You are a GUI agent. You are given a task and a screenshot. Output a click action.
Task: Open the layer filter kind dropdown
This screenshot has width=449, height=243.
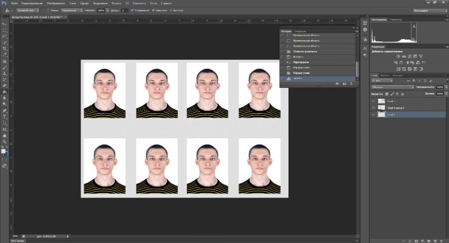point(382,81)
